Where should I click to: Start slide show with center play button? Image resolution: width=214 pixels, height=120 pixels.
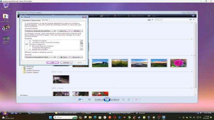pos(107,100)
